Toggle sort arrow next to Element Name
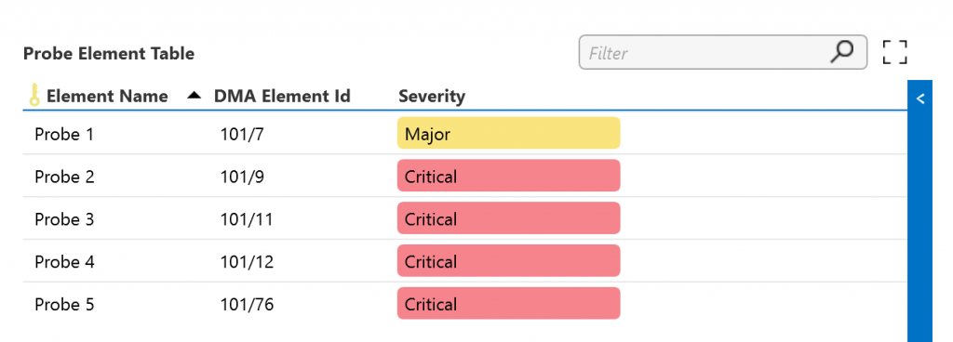The width and height of the screenshot is (953, 342). click(x=194, y=95)
